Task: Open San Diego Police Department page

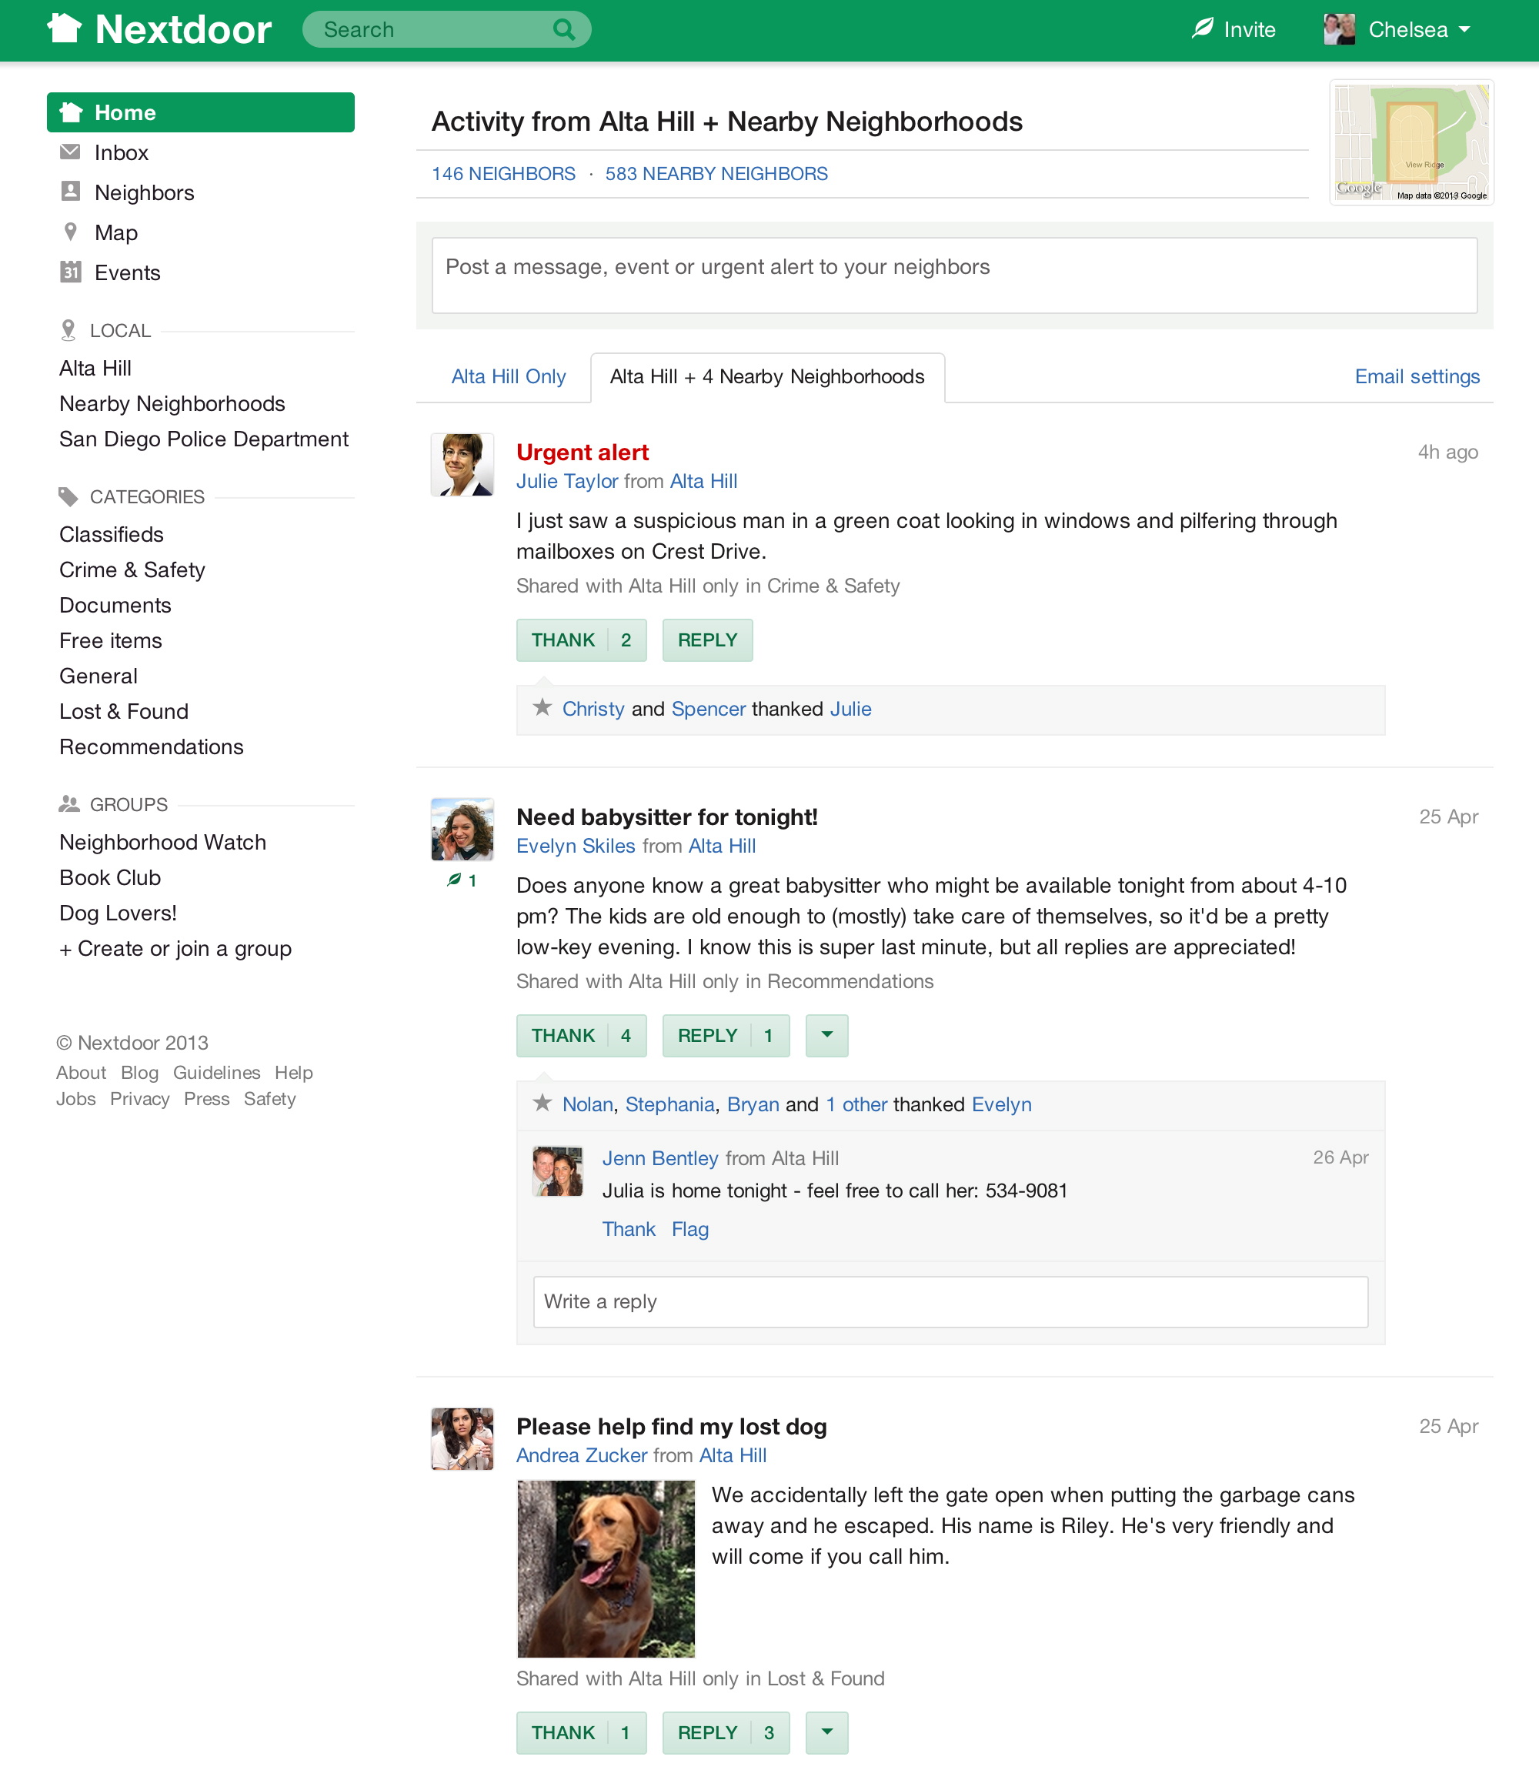Action: click(x=204, y=439)
